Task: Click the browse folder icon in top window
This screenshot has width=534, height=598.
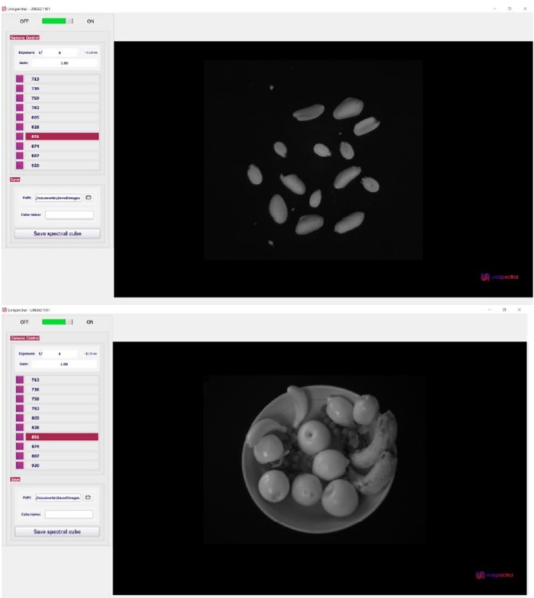Action: pos(88,198)
